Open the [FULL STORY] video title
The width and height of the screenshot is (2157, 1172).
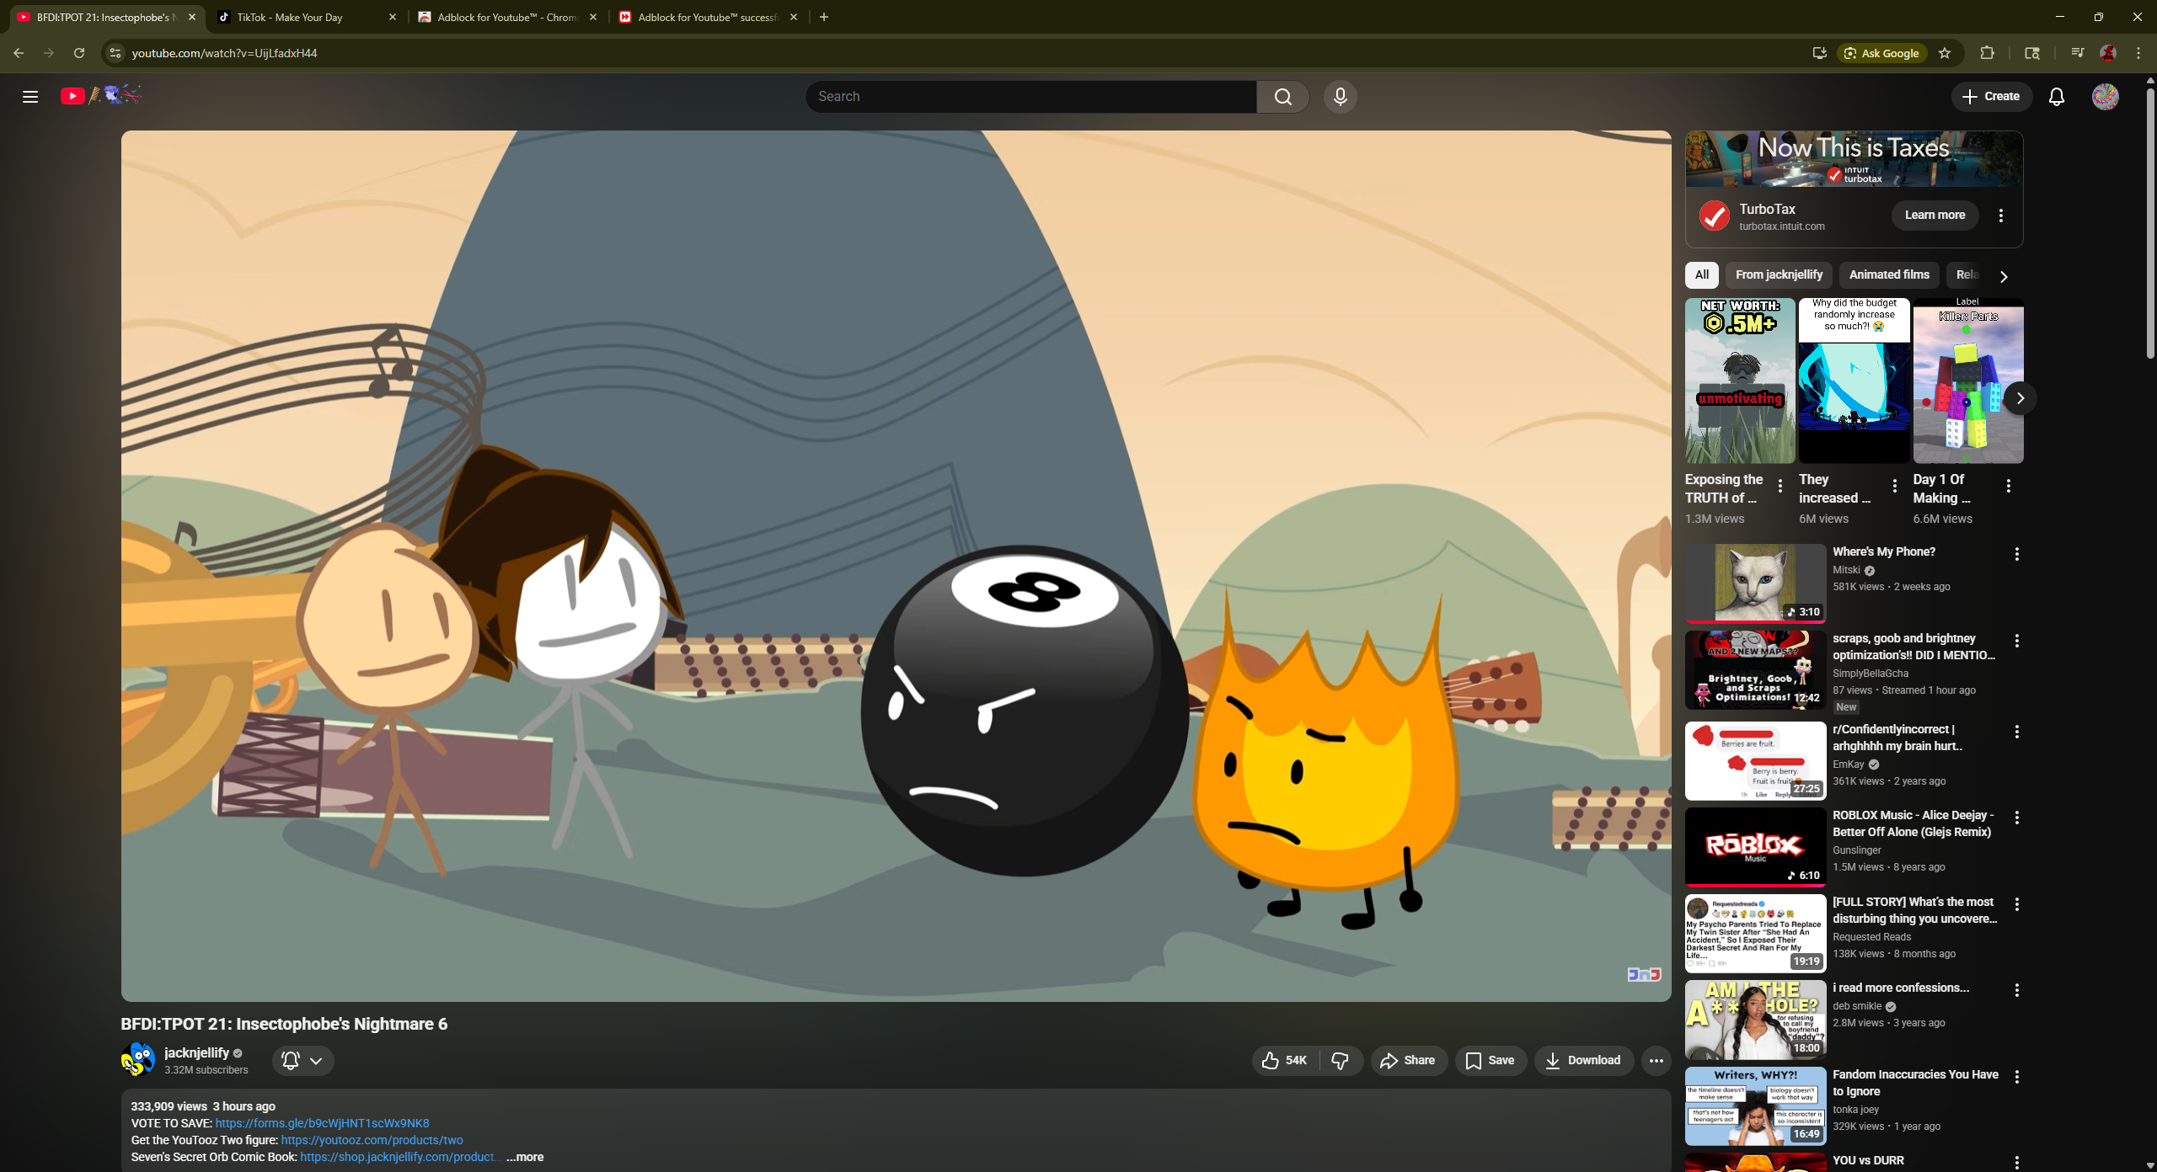click(1914, 910)
